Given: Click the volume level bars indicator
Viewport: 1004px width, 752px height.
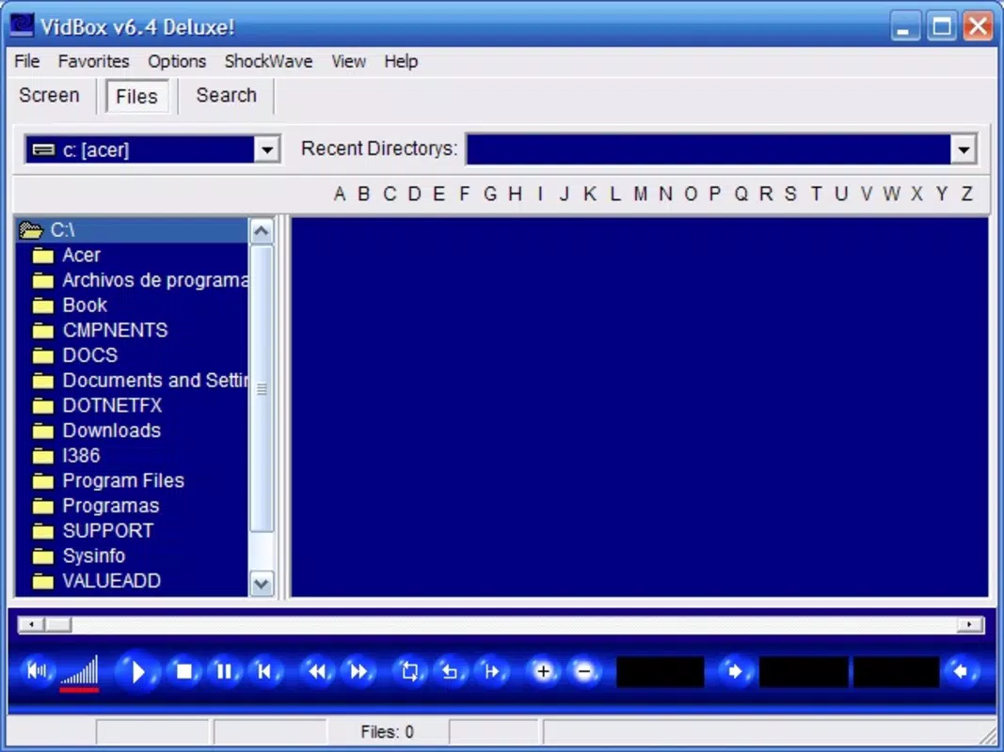Looking at the screenshot, I should pyautogui.click(x=79, y=673).
